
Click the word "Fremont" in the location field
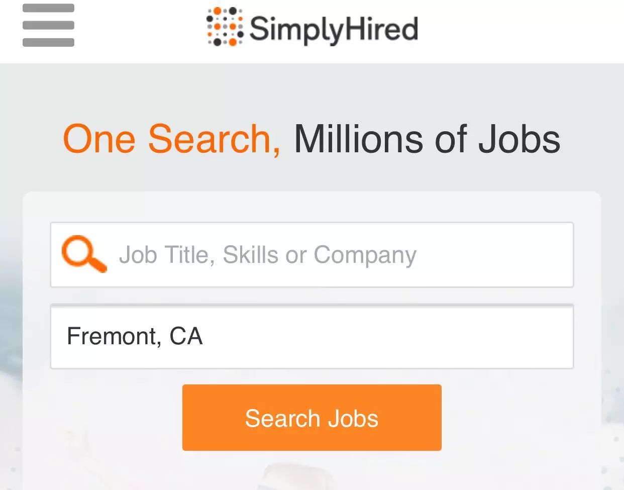114,336
